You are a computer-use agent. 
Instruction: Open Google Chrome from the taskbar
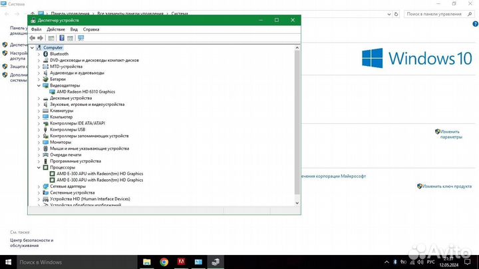164,262
